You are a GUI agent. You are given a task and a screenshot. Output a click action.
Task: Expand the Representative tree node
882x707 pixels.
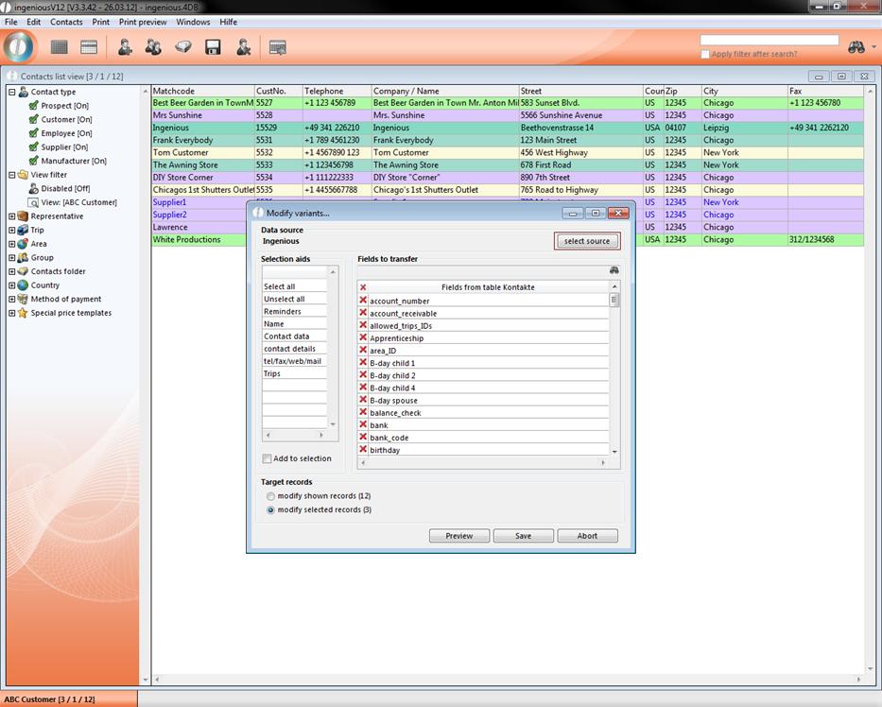[12, 216]
